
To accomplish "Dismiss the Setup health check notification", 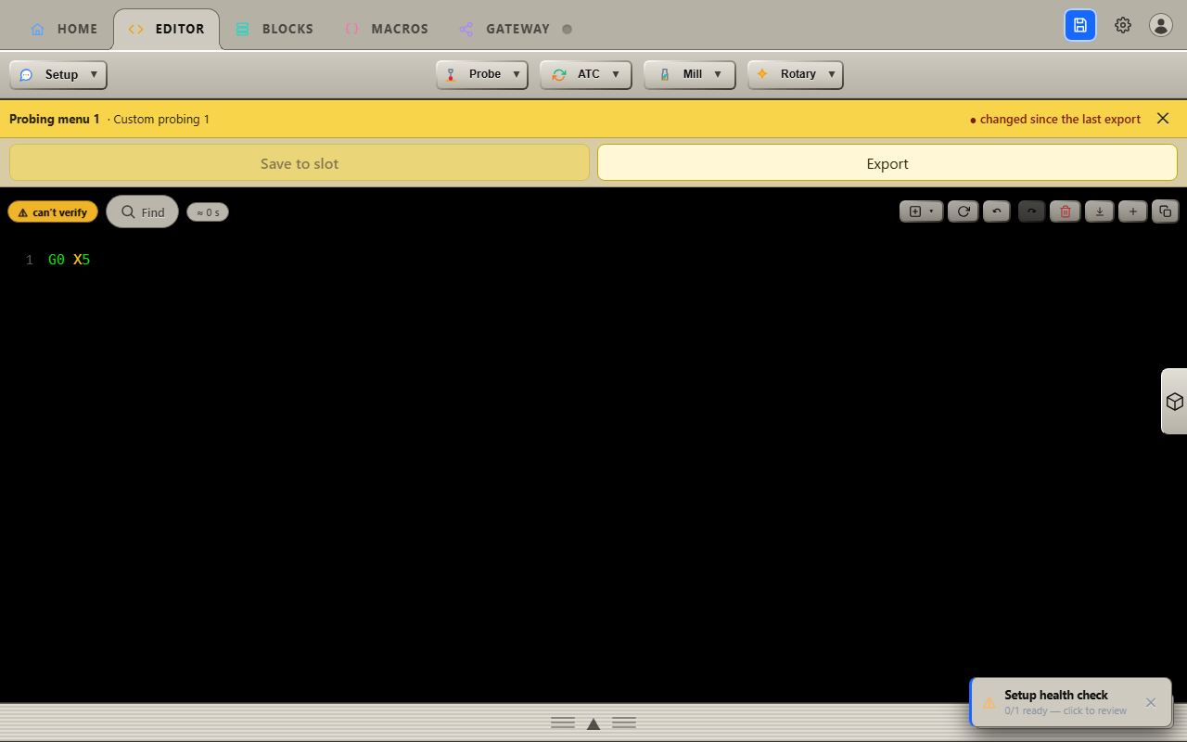I will 1151,702.
